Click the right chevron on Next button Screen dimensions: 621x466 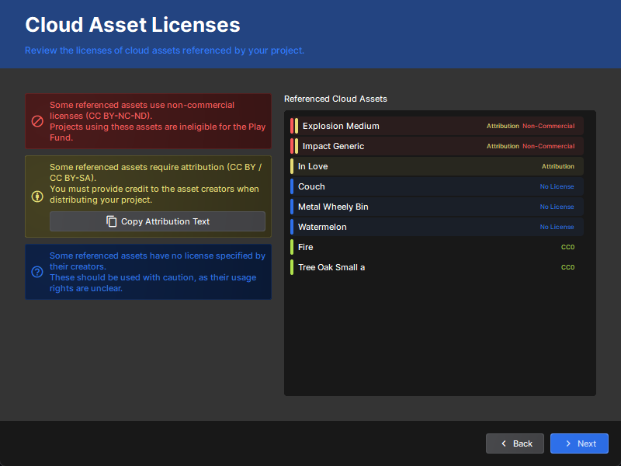click(x=568, y=443)
